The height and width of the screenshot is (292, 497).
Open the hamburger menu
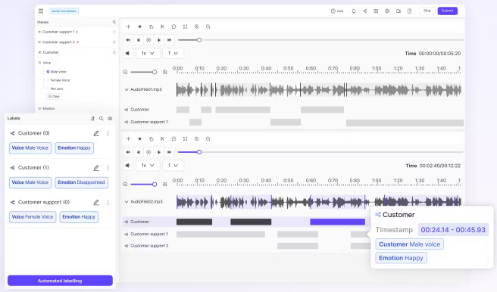(41, 11)
